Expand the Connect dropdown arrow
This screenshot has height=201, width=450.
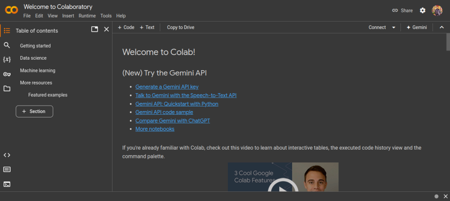[394, 28]
